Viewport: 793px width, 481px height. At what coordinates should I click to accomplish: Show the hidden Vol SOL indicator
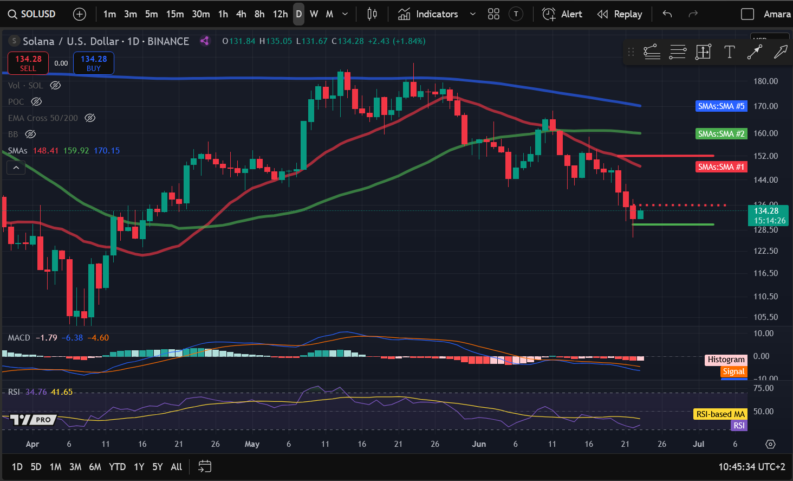coord(55,85)
